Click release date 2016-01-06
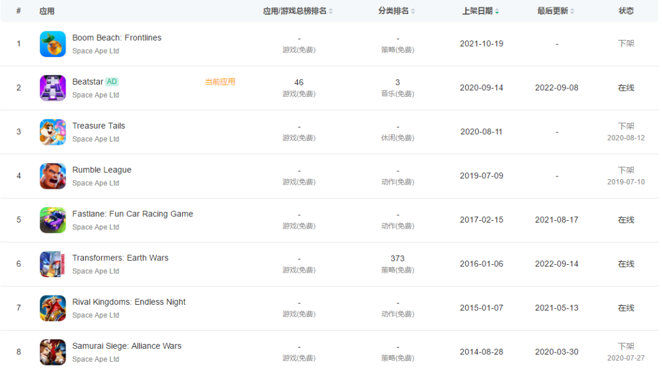Image resolution: width=662 pixels, height=374 pixels. 481,264
